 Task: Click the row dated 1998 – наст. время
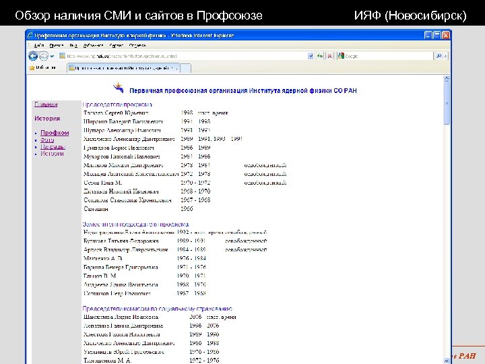point(156,113)
